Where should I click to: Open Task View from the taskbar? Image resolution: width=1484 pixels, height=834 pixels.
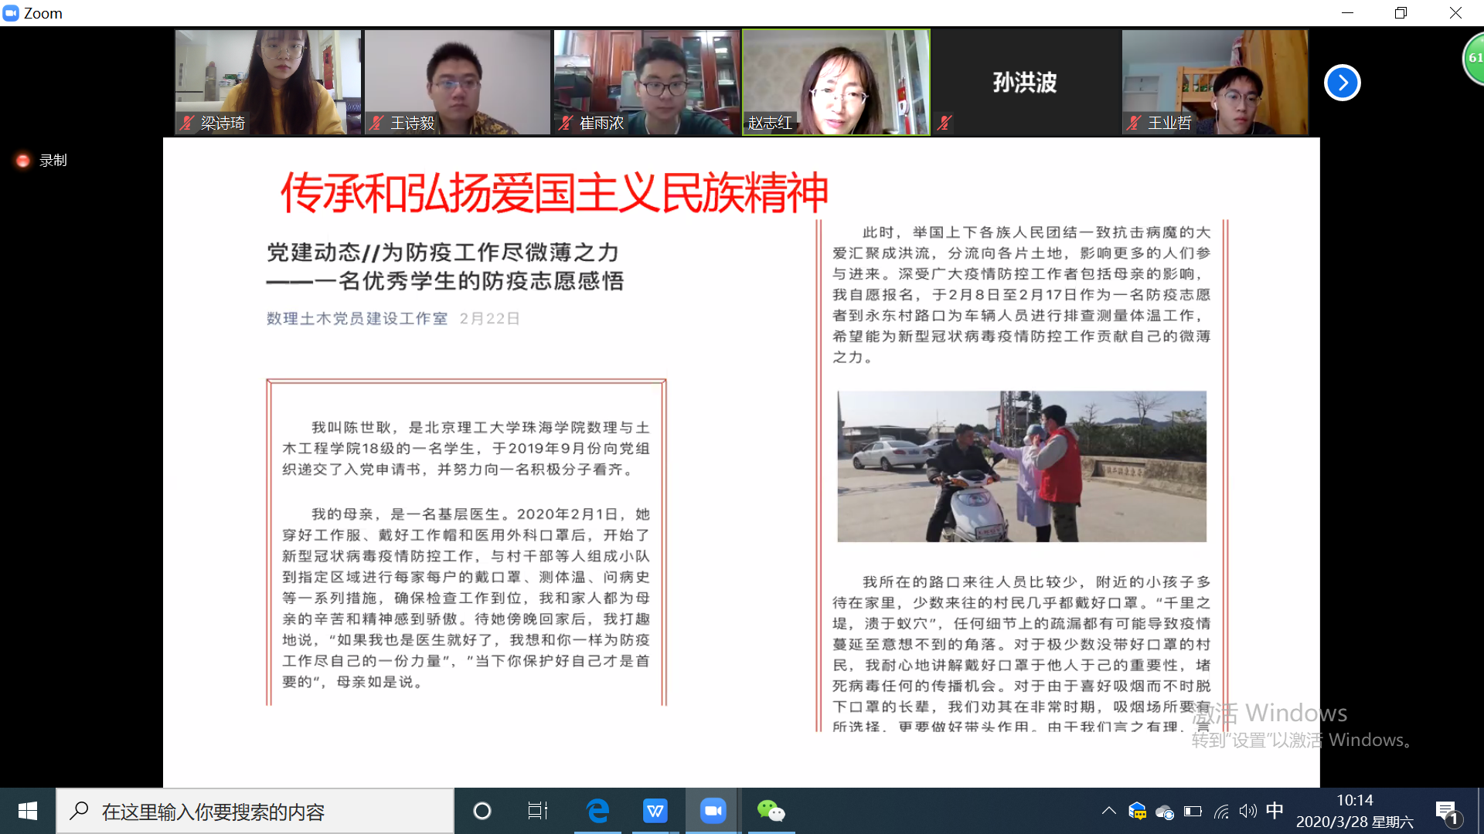point(537,810)
